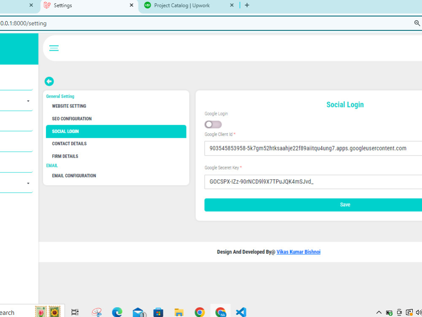Expand the lower sidebar dropdown arrow
422x317 pixels.
[28, 183]
